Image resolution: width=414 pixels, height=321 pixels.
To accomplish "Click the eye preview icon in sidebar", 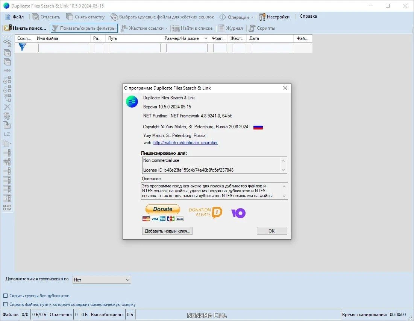I will [7, 43].
